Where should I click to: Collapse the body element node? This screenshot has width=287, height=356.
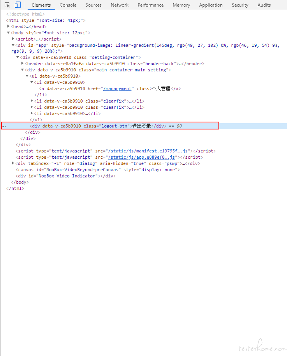(9, 33)
